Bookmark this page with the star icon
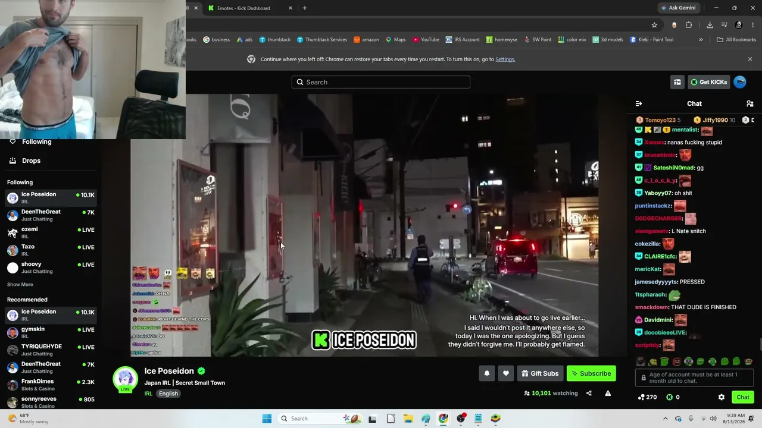This screenshot has height=428, width=762. tap(654, 25)
